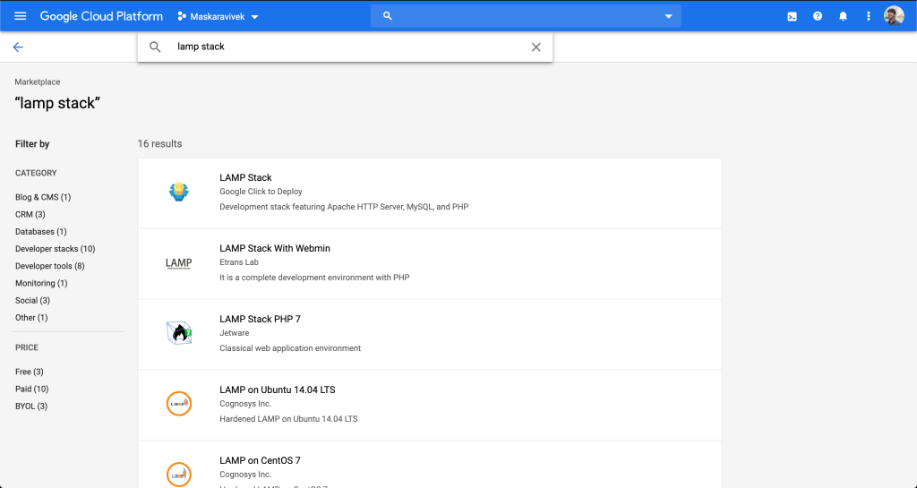Open LAMP Stack PHP 7 result
The width and height of the screenshot is (917, 488).
click(261, 319)
